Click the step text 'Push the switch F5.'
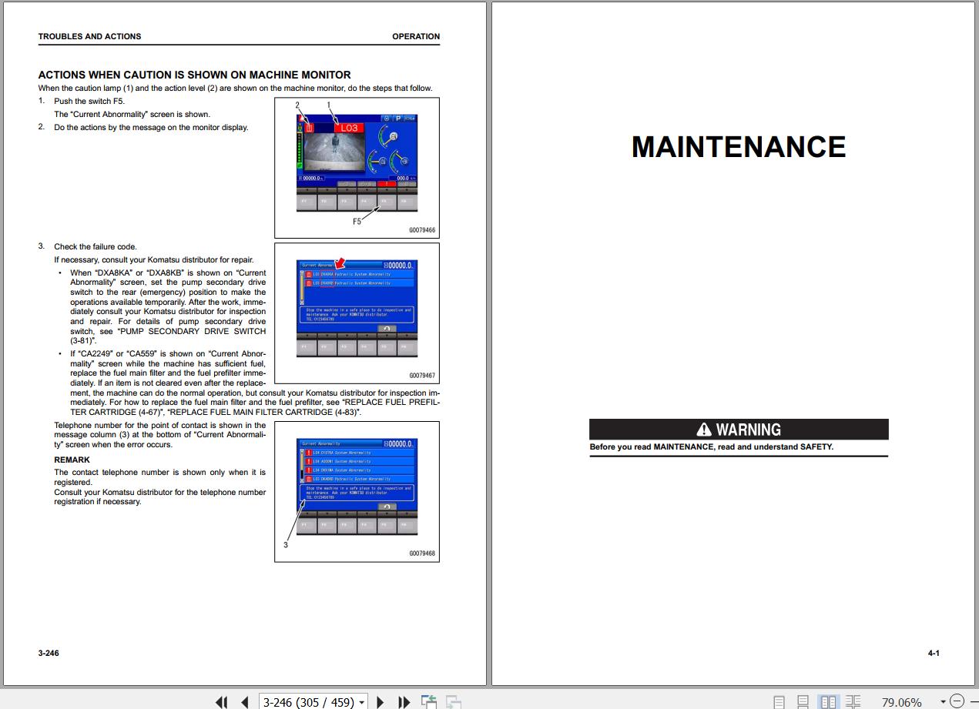This screenshot has width=979, height=709. point(89,102)
